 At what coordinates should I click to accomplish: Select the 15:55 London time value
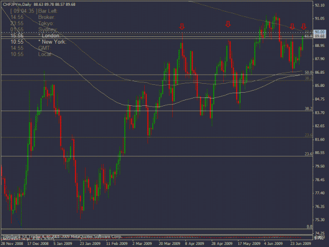click(x=17, y=36)
